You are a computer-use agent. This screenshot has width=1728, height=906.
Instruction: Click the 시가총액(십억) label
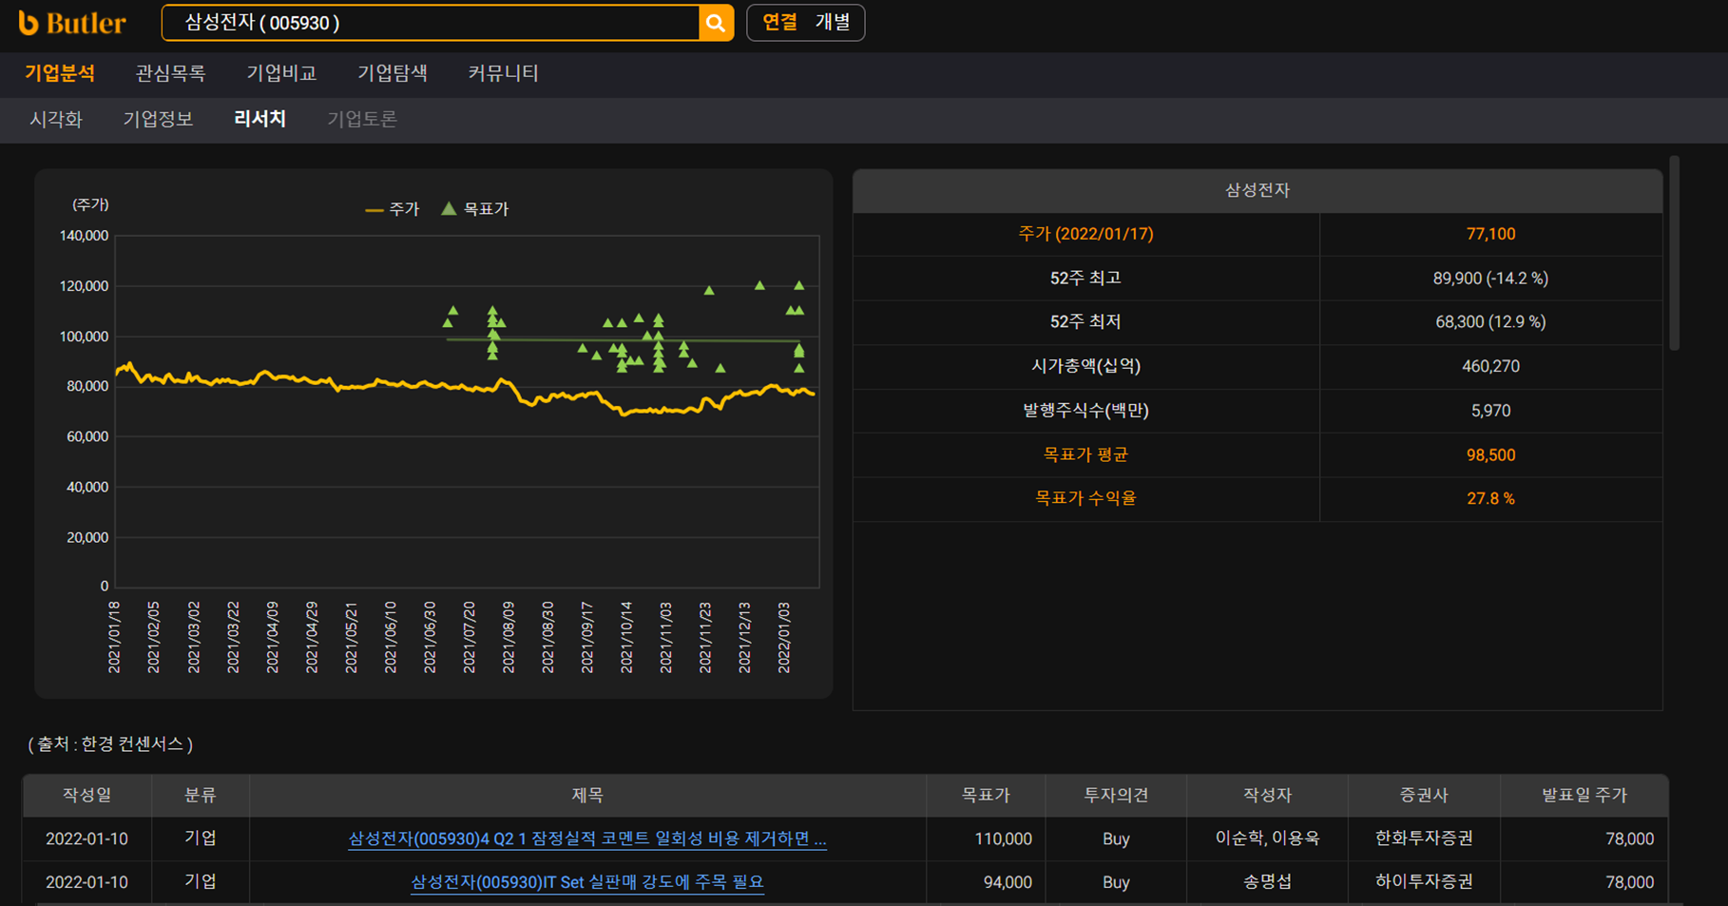(1085, 366)
